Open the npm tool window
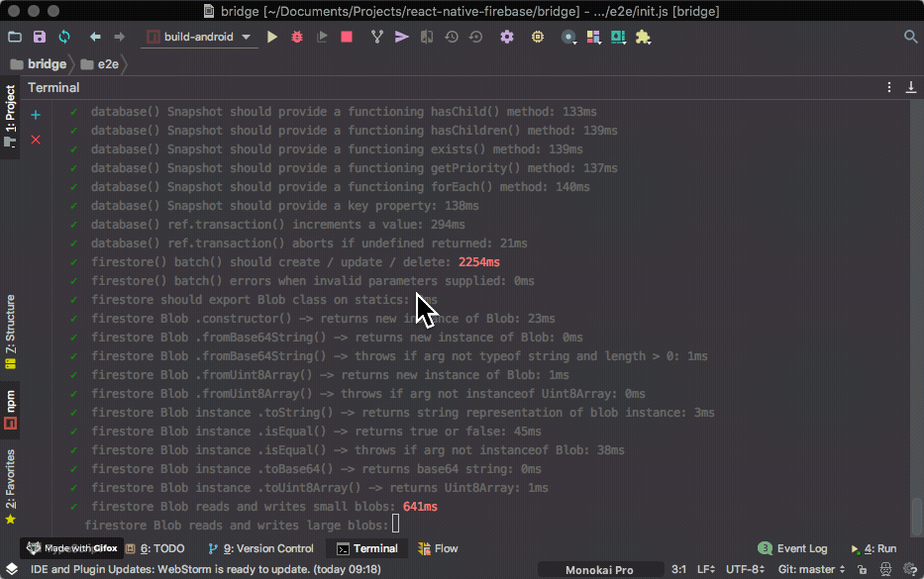 pos(10,410)
